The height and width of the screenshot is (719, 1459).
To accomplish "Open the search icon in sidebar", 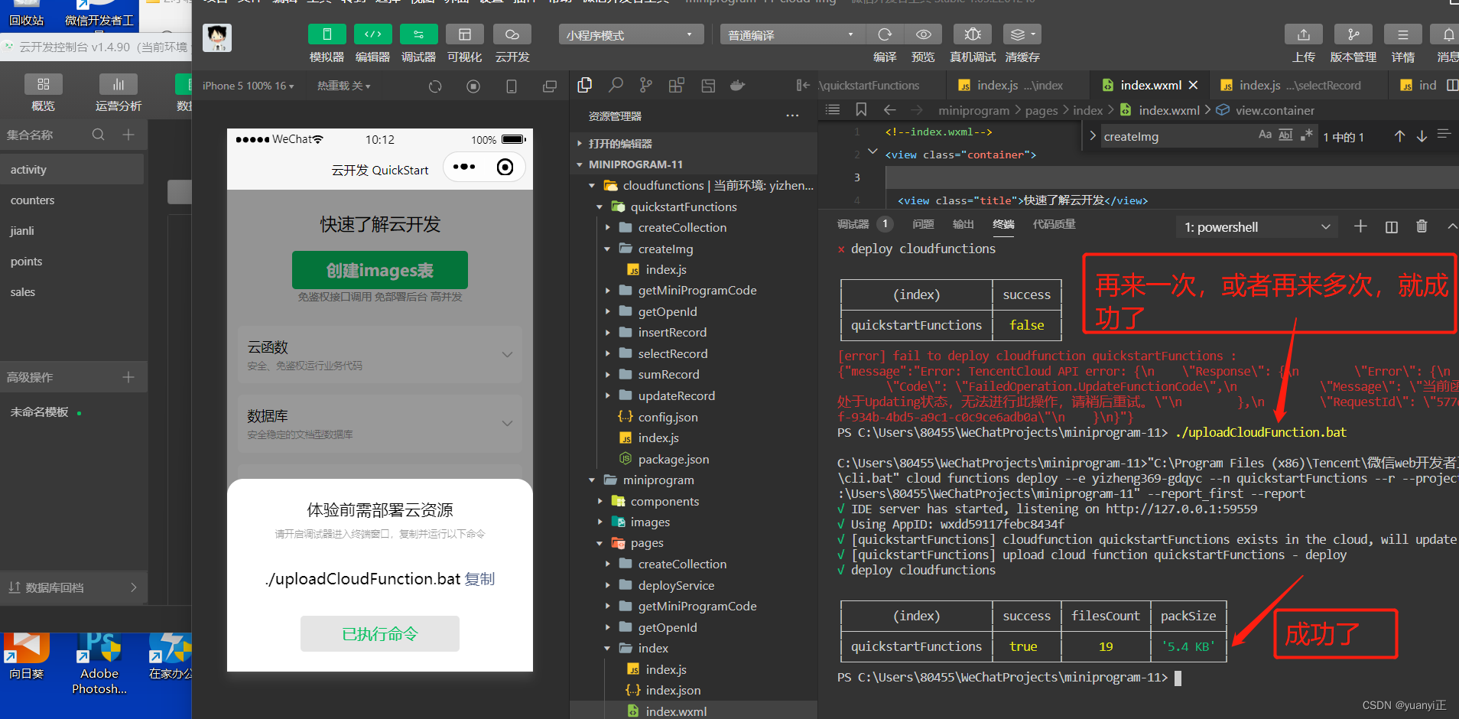I will tap(616, 85).
